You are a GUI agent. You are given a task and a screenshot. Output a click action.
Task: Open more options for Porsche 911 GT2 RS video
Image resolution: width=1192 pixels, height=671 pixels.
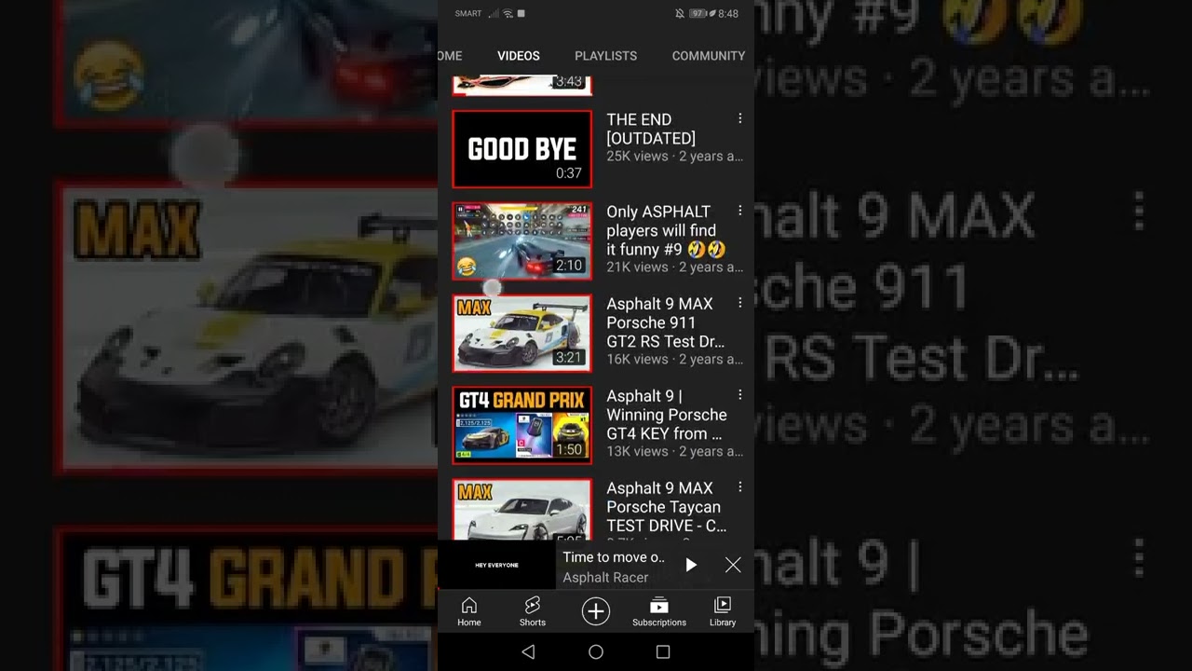point(740,303)
